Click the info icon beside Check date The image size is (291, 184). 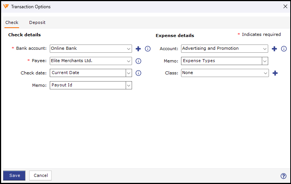[138, 73]
